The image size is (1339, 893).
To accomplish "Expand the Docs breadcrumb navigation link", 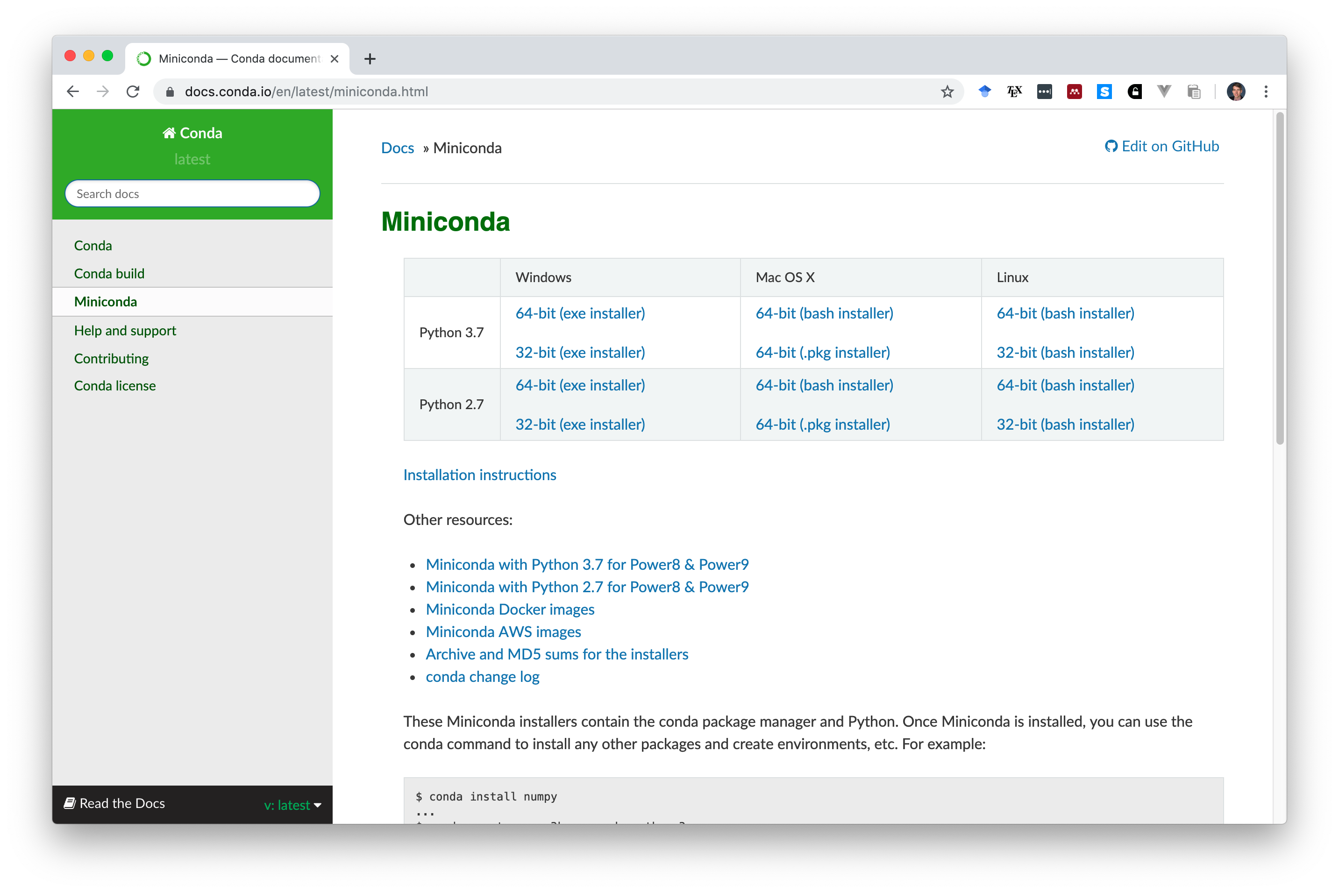I will click(x=397, y=148).
